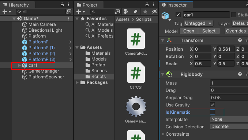Open the Game scene context menu

69,19
